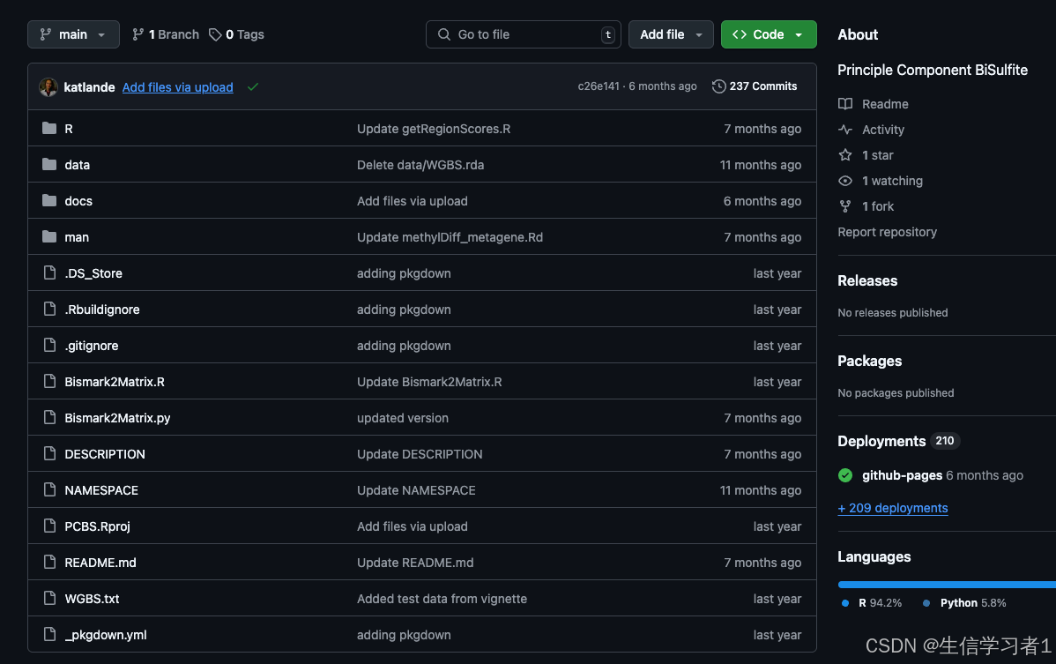Screen dimensions: 1056x664
Task: Click the file icon for Bismark2Matrix.py
Action: tap(49, 417)
